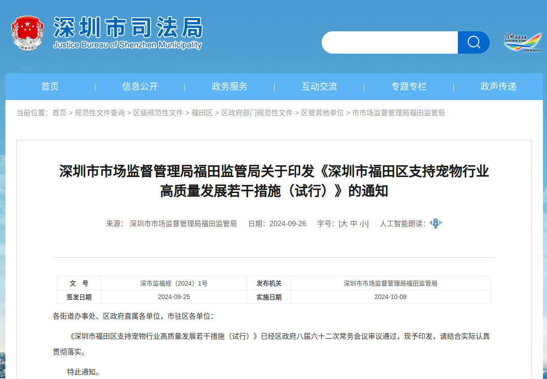Open the 专题专栏 navigation item

pyautogui.click(x=409, y=87)
